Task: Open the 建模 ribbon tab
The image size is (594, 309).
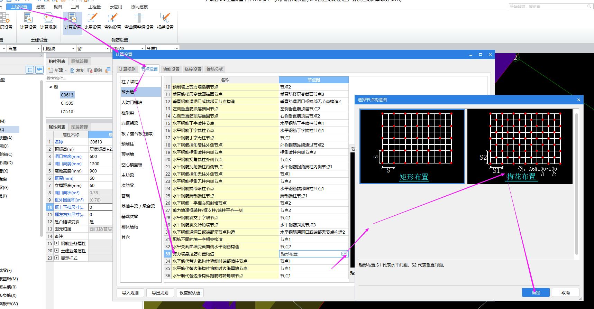Action: coord(40,7)
